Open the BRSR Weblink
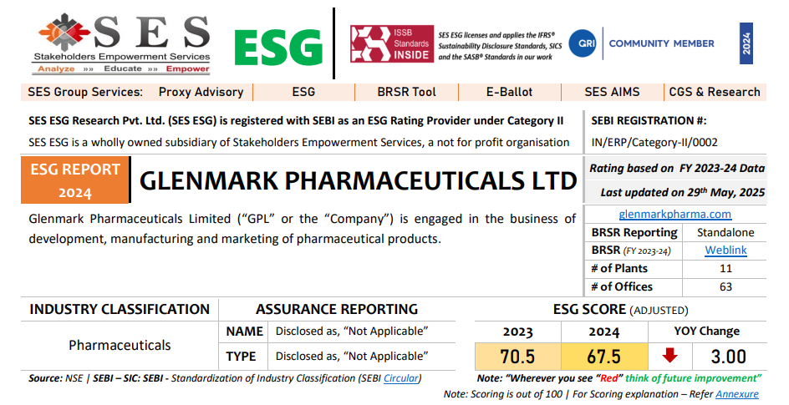 point(725,251)
